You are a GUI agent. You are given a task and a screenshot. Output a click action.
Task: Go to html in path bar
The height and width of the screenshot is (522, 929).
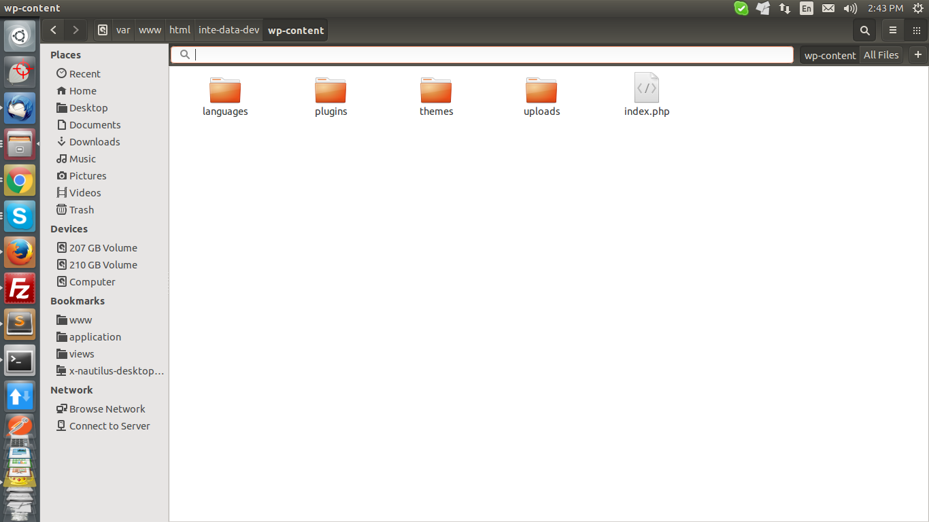pos(180,30)
